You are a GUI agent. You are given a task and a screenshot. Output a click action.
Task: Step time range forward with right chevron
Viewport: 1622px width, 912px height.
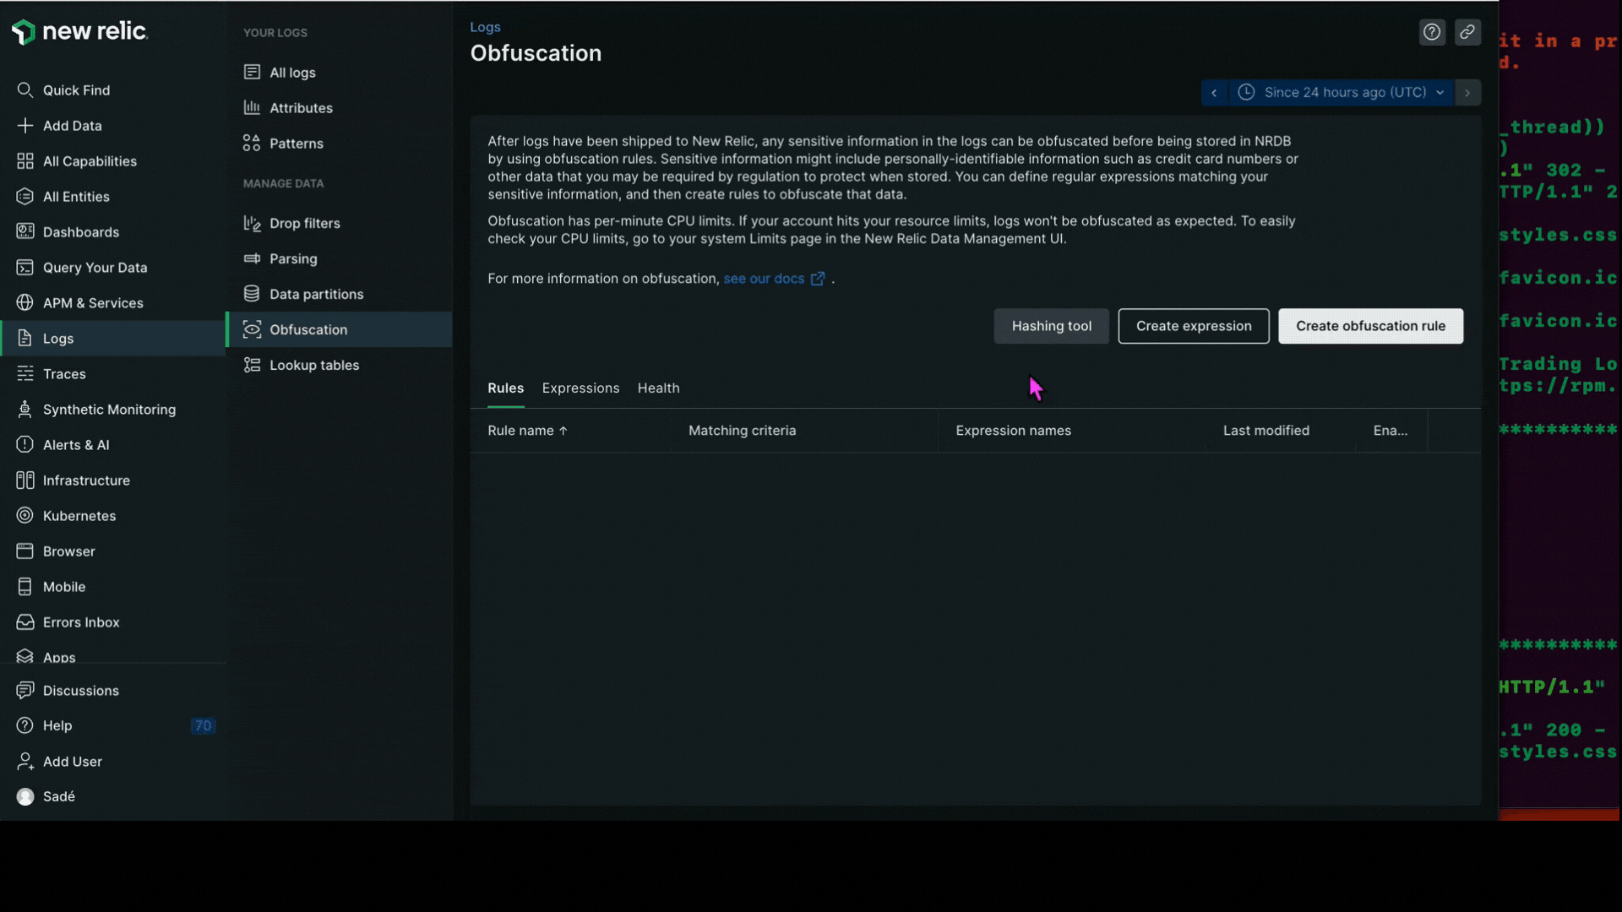1467,92
